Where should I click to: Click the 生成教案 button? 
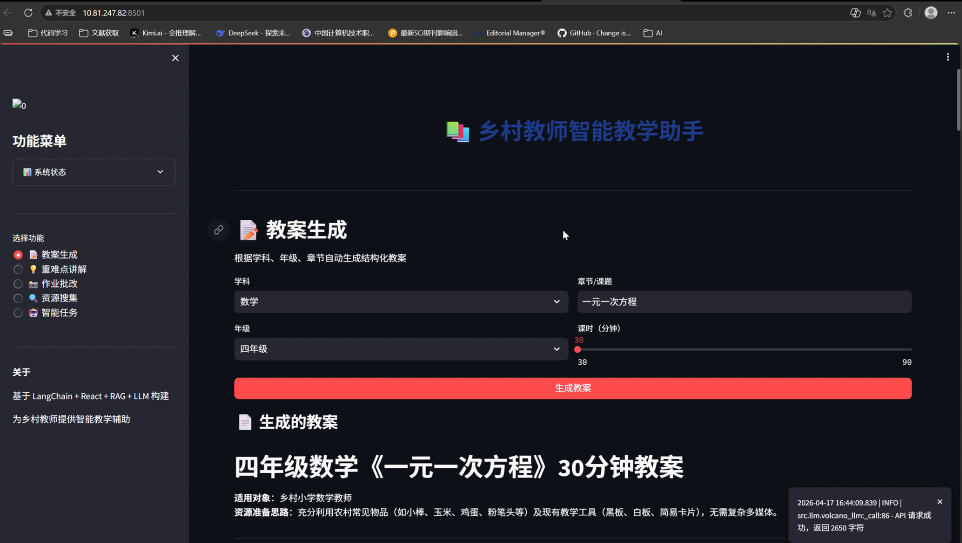(x=573, y=388)
